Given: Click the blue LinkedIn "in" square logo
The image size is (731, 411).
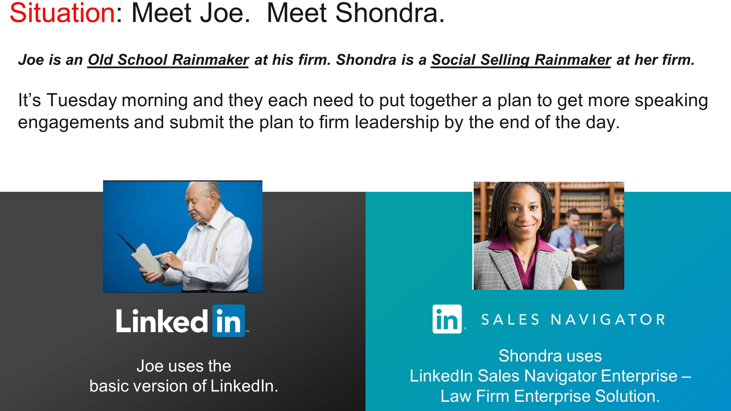Looking at the screenshot, I should (x=229, y=321).
